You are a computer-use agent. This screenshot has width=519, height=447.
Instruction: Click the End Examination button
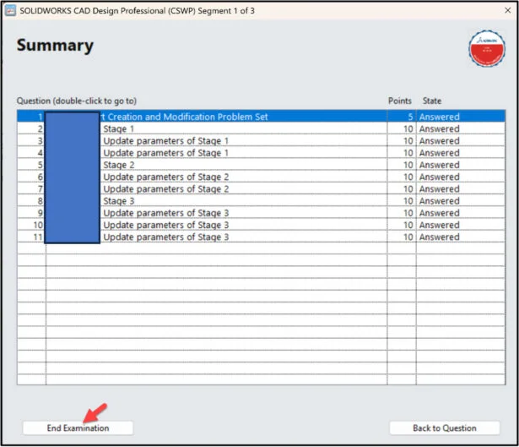[78, 428]
